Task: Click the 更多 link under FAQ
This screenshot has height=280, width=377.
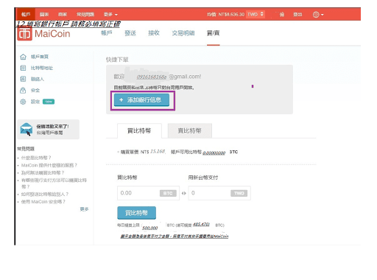Action: (x=84, y=209)
